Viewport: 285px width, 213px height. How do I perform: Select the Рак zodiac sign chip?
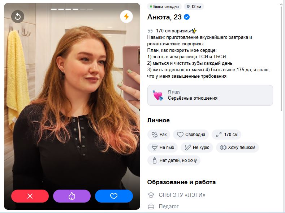159,135
